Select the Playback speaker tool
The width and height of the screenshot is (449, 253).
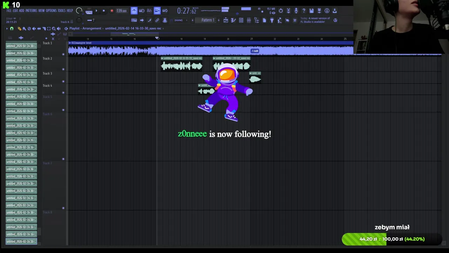[59, 29]
